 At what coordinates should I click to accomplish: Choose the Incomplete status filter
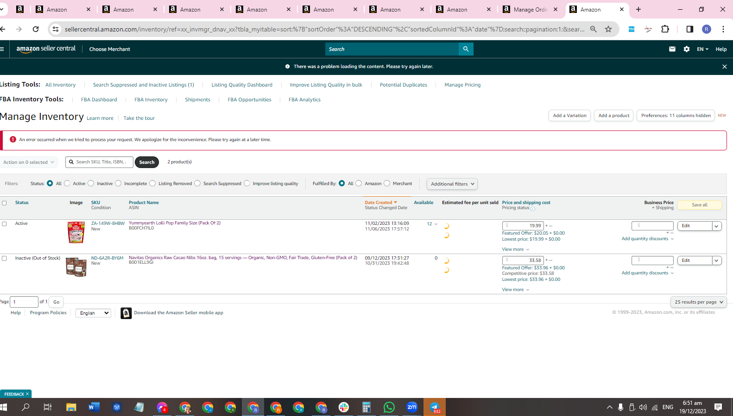tap(118, 184)
